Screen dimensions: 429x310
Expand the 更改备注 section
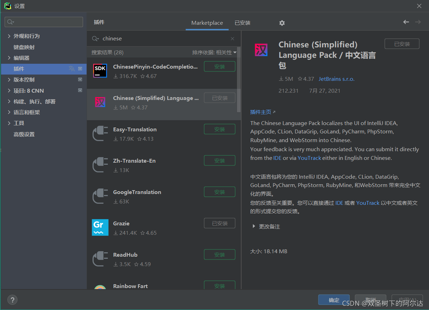point(254,226)
